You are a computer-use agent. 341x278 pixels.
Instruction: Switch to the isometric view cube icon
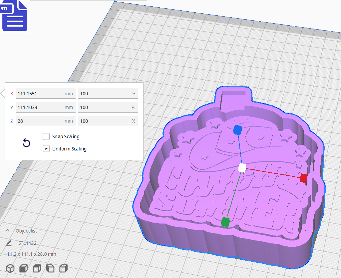(x=10, y=268)
